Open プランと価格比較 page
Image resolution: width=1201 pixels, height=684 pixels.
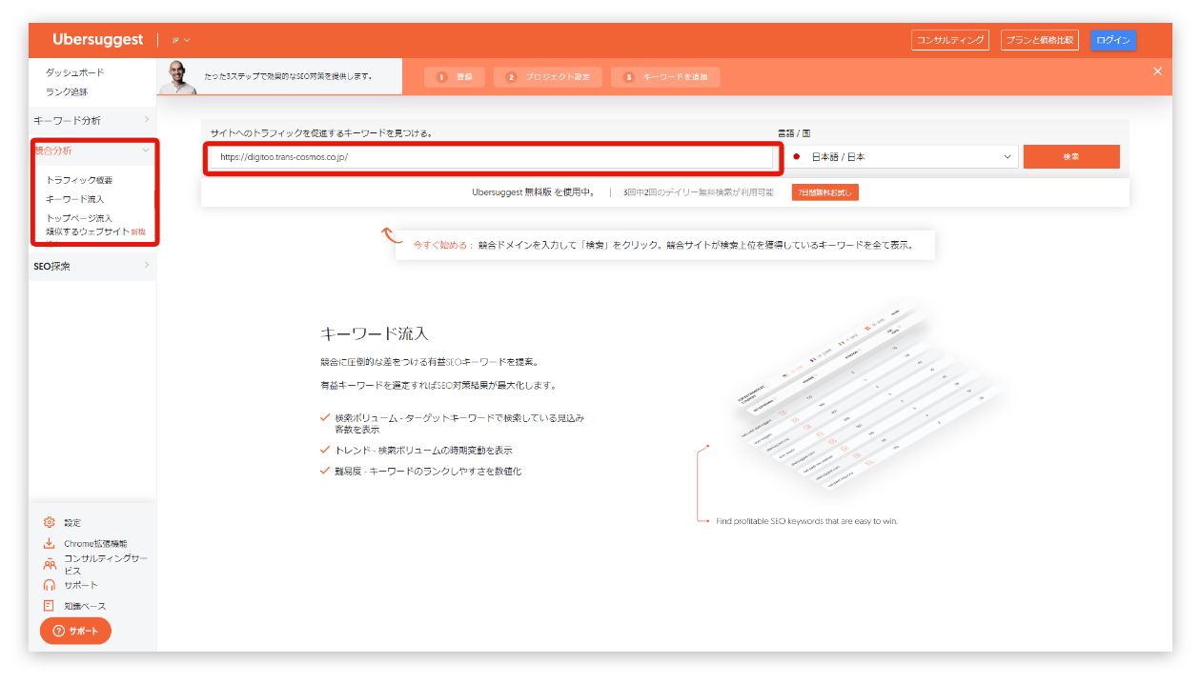[1040, 40]
